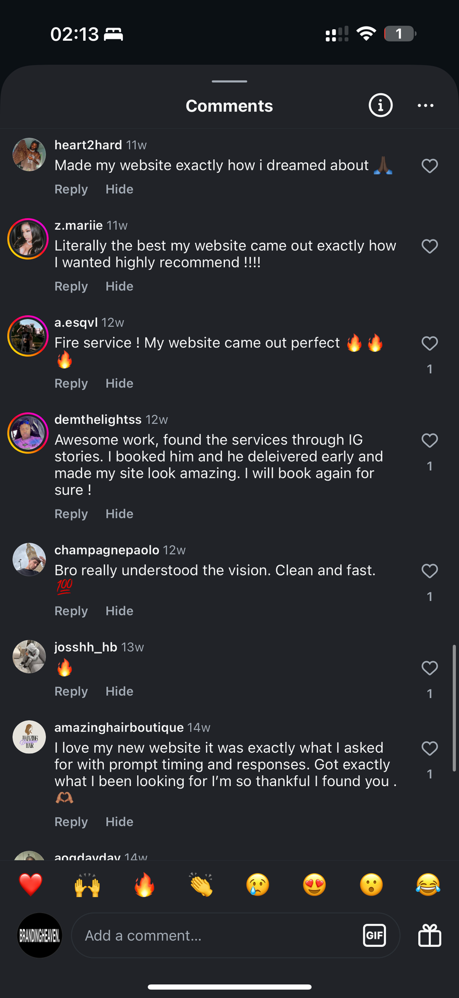The height and width of the screenshot is (998, 459).
Task: Hide demthelightss's comment
Action: 119,514
